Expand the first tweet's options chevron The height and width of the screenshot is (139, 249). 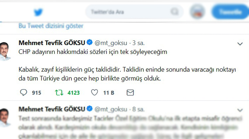tap(240, 44)
